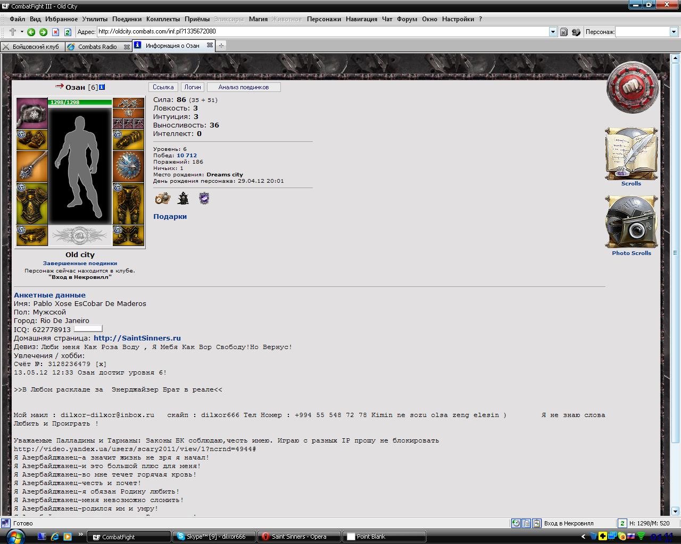Click the purple orb badge icon

(x=204, y=199)
